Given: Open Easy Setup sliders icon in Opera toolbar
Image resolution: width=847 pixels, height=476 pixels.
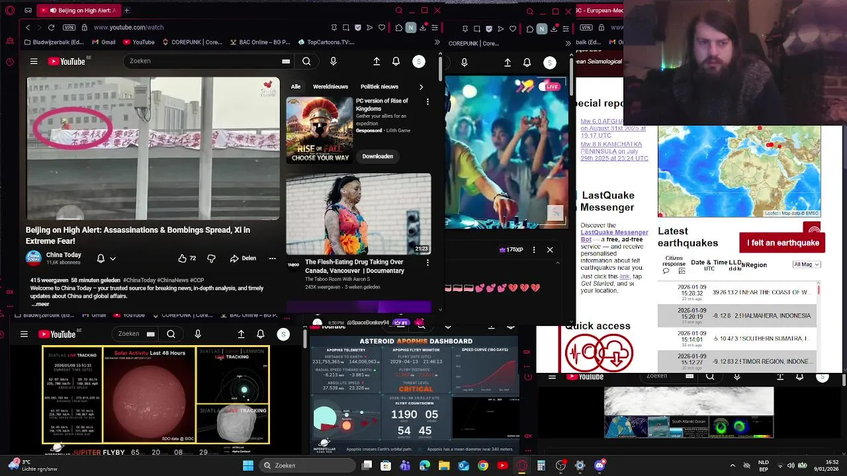Looking at the screenshot, I should tap(435, 28).
